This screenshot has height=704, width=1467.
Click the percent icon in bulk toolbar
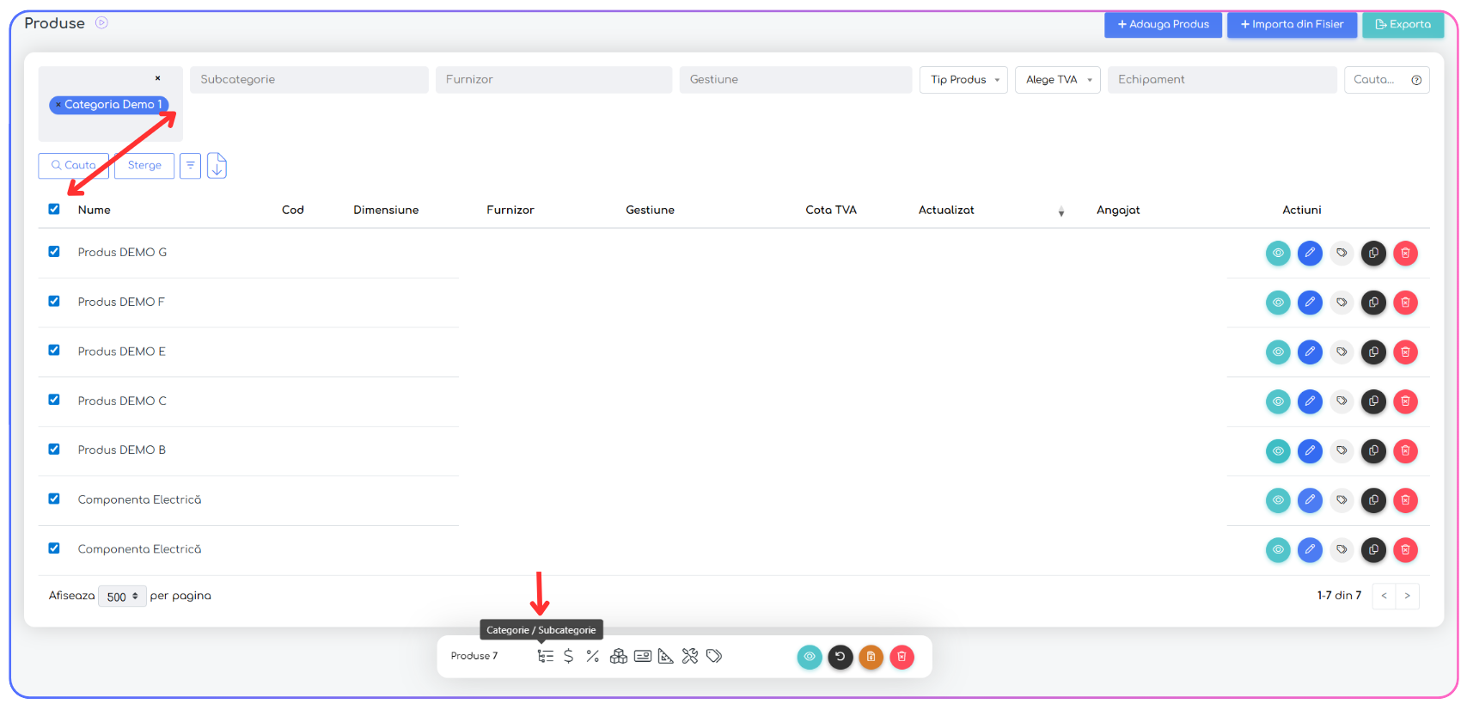592,657
